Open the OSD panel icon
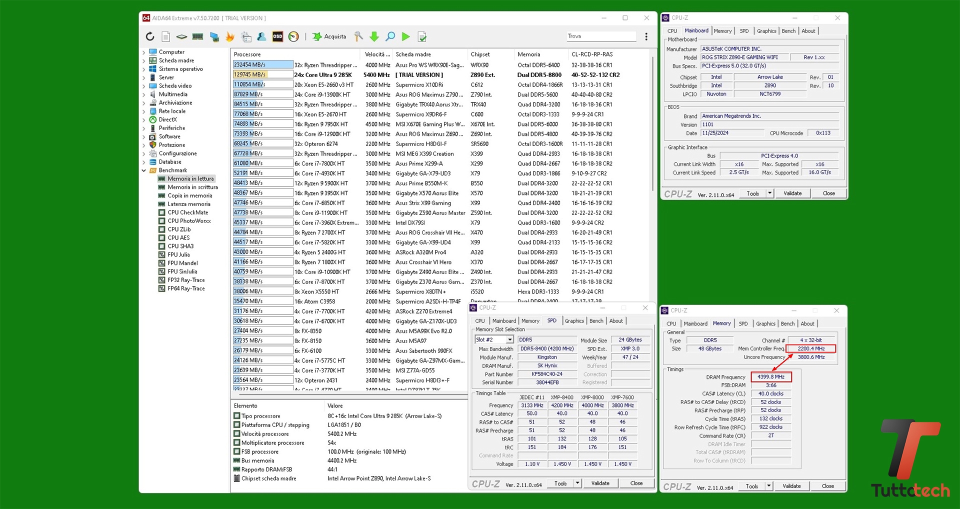 277,36
